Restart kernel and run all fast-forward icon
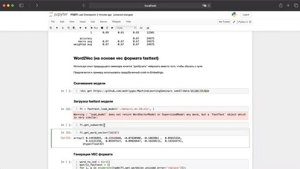Screen dimensions: 300x169 pyautogui.click(x=112, y=28)
